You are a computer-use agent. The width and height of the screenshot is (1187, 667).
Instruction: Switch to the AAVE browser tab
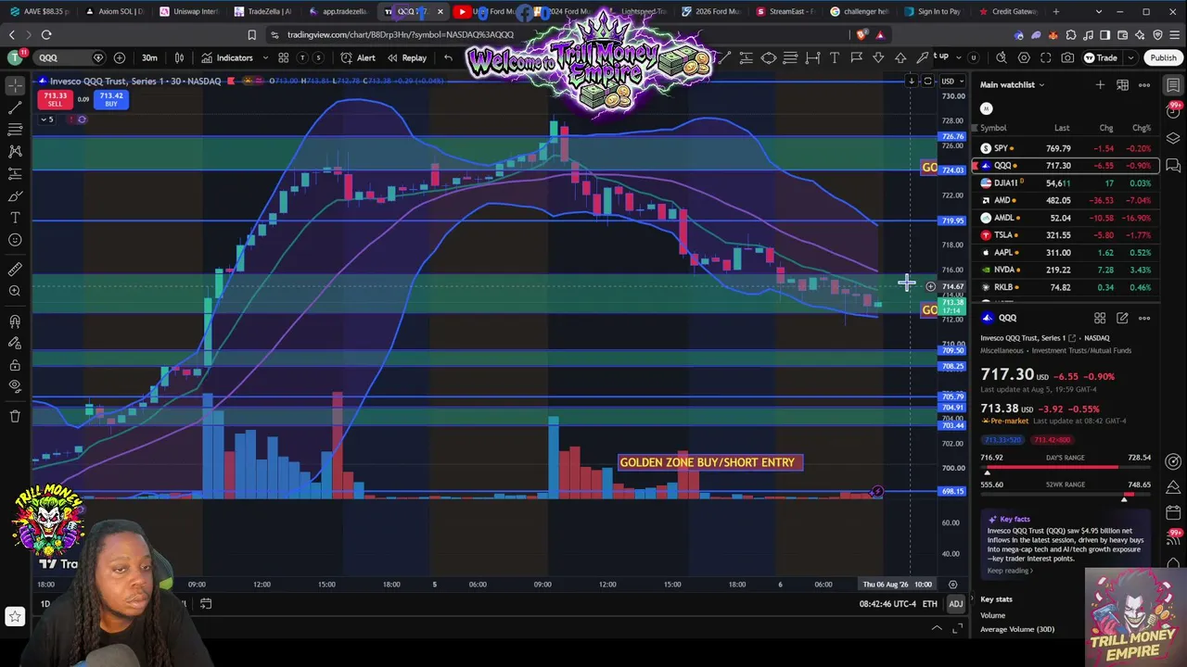[39, 12]
